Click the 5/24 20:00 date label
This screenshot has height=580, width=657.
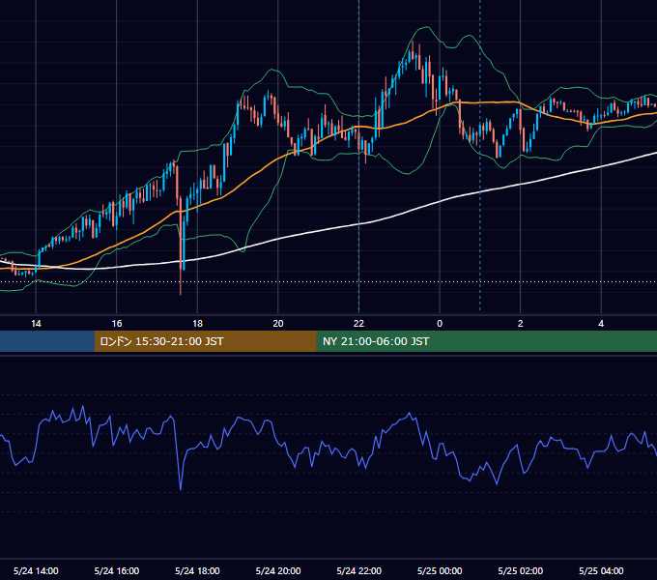278,570
